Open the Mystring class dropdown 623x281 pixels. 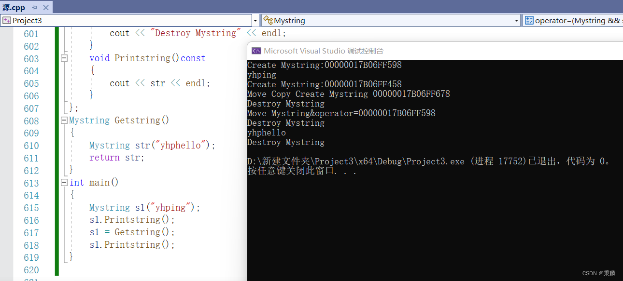391,20
